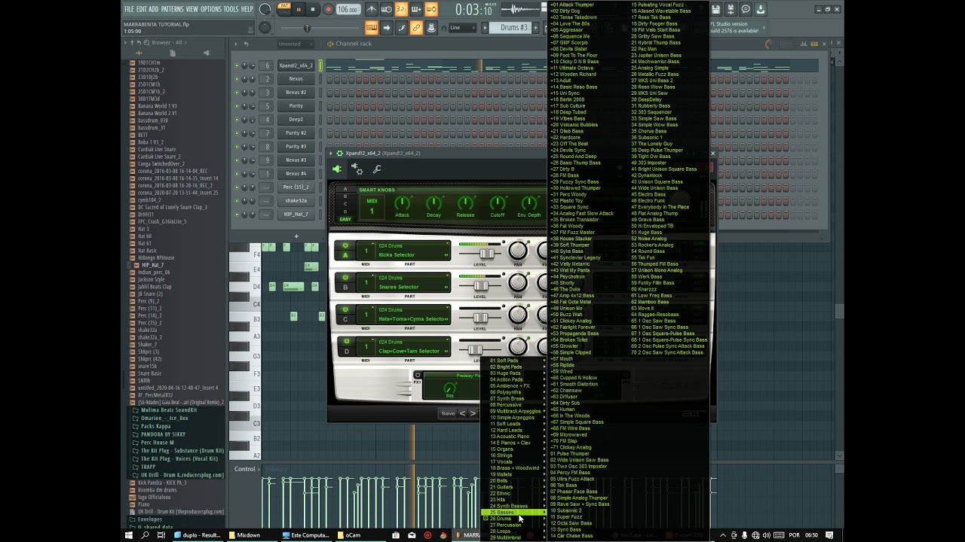The image size is (965, 542).
Task: Toggle the 3-2-1 countdown before recording
Action: pos(401,10)
